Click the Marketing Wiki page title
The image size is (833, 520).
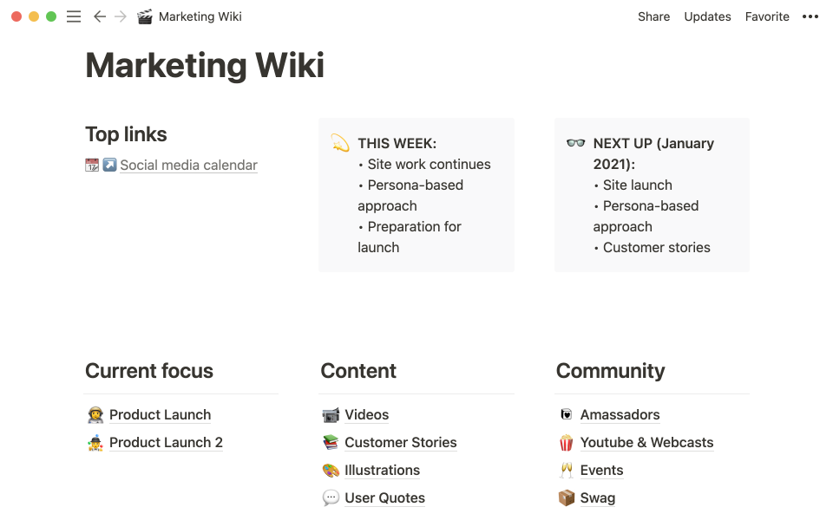(x=205, y=66)
